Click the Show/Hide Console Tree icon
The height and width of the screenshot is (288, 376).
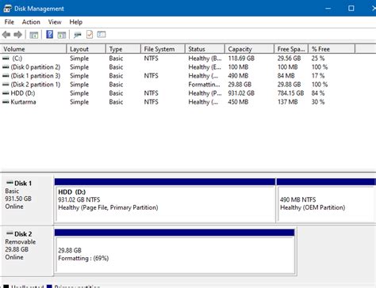(34, 35)
